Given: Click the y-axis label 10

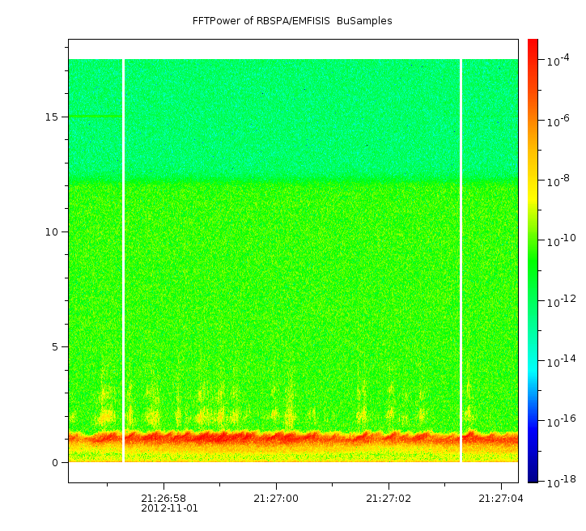Looking at the screenshot, I should 52,232.
